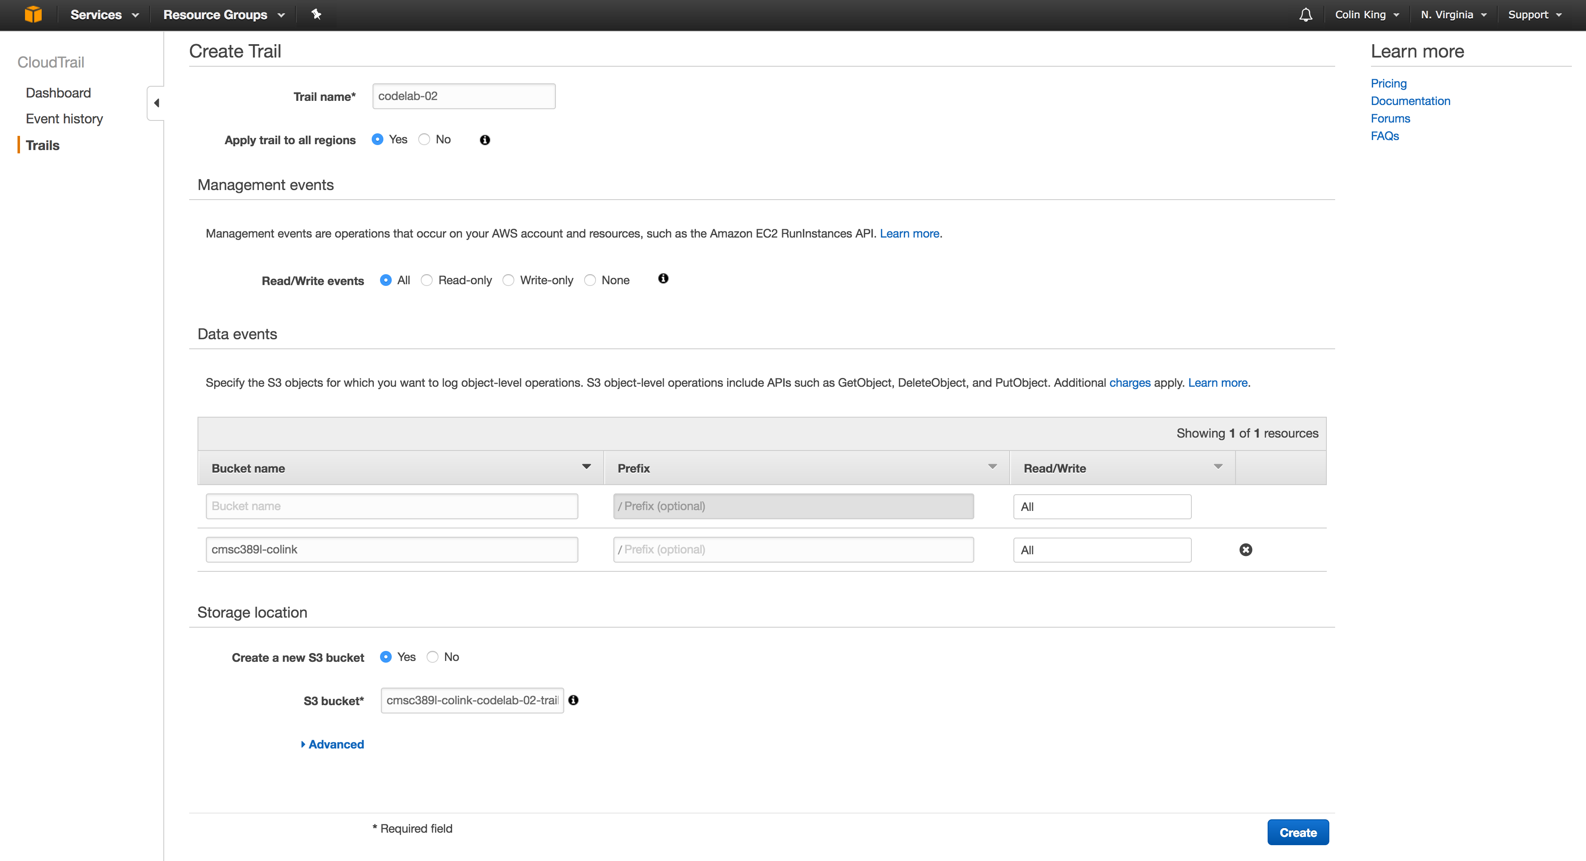Click info icon beside all regions option

point(485,140)
